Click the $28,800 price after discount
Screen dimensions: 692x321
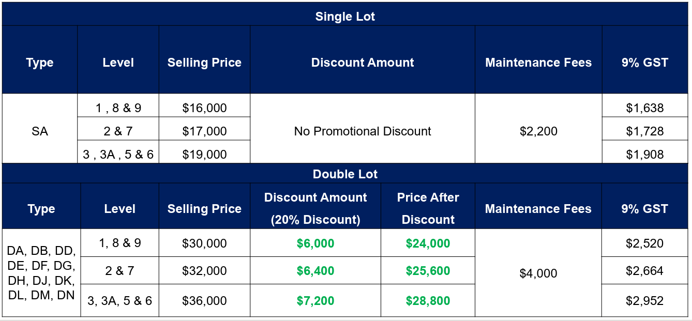[428, 301]
